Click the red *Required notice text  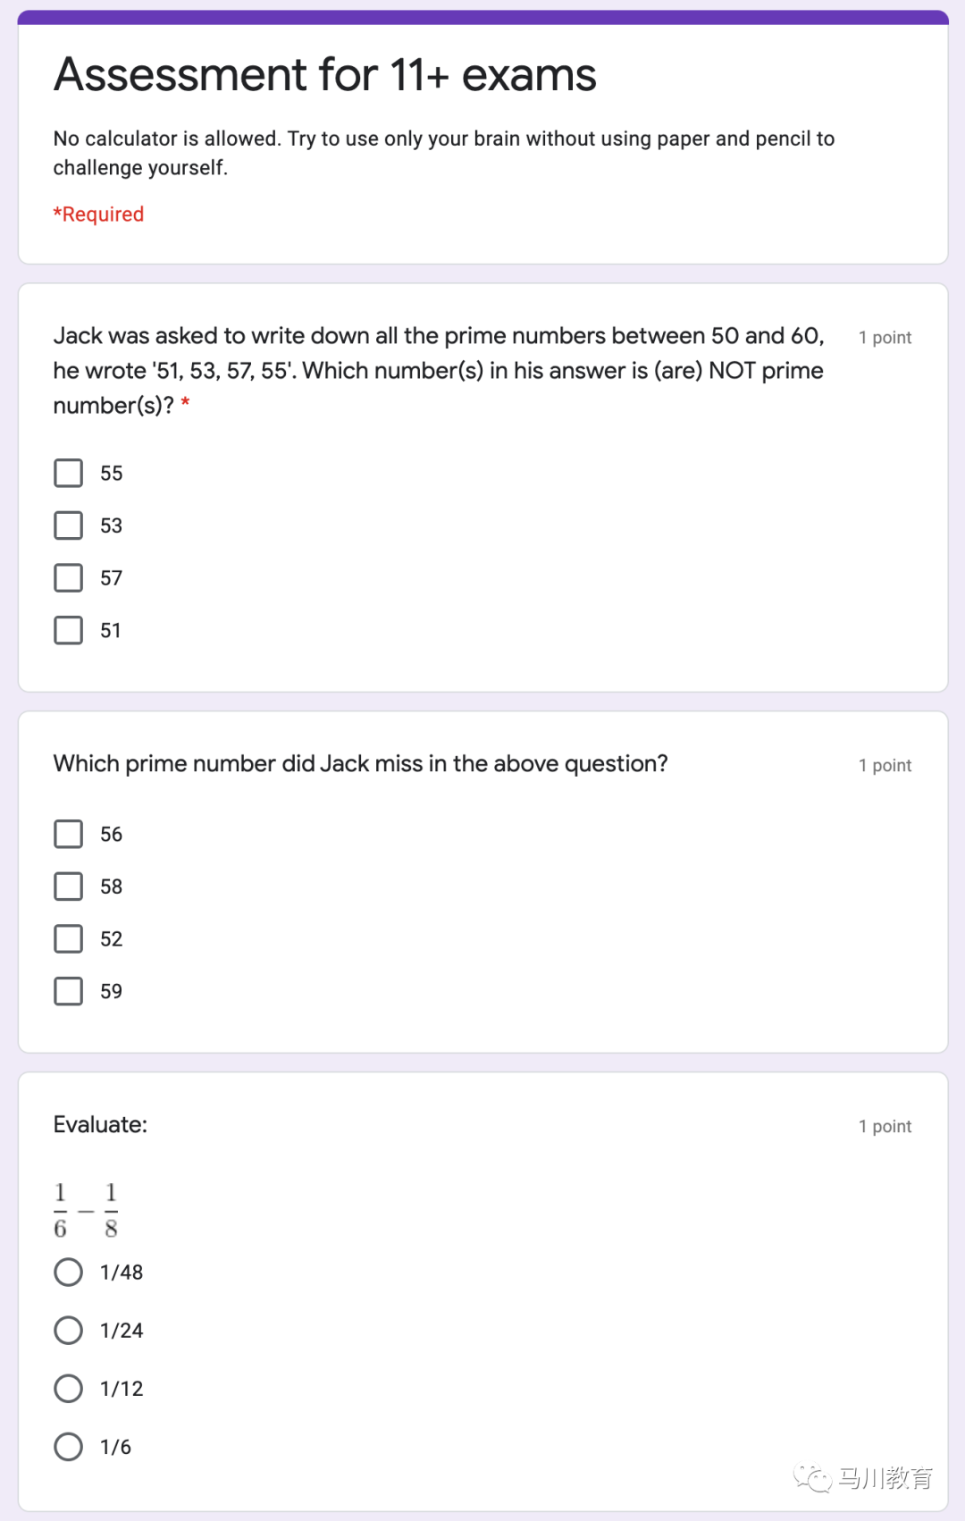(98, 214)
